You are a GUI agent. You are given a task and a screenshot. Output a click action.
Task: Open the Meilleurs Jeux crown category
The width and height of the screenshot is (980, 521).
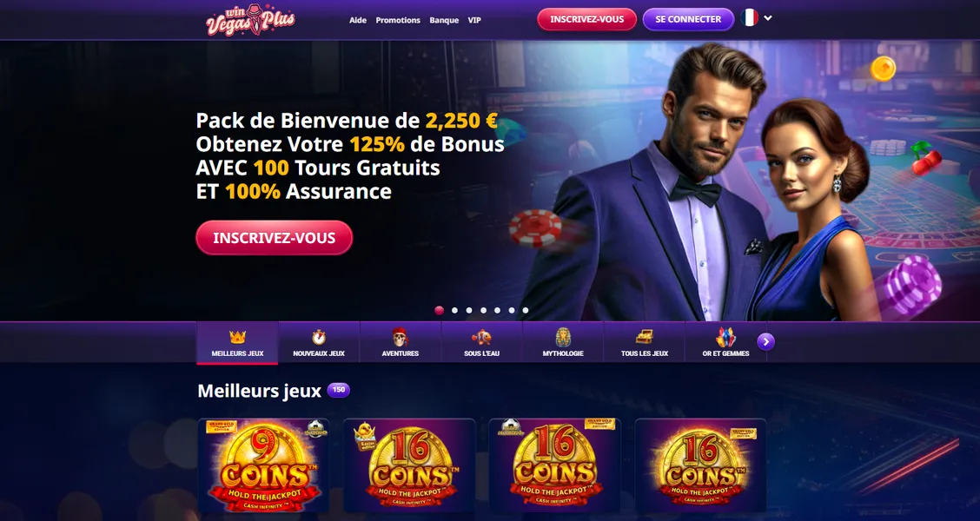237,343
